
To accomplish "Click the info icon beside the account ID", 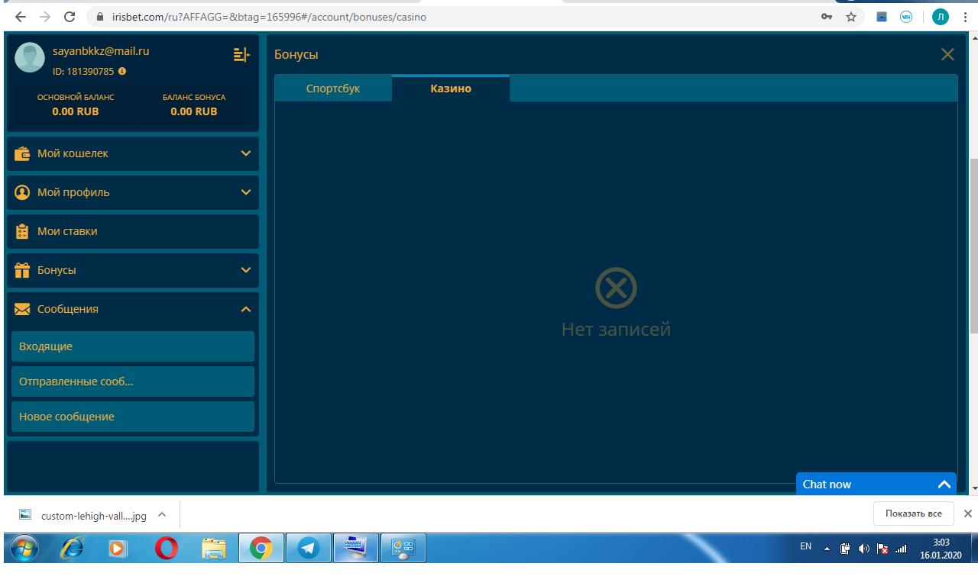I will pos(122,71).
